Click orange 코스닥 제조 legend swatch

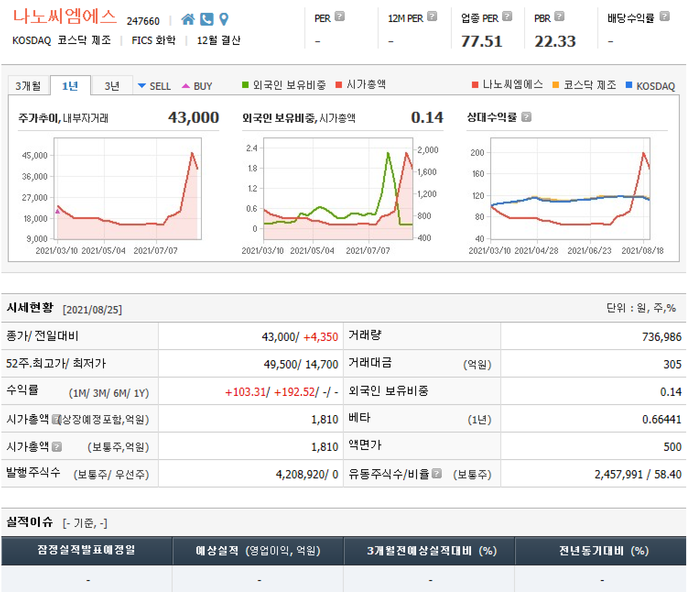pyautogui.click(x=556, y=85)
